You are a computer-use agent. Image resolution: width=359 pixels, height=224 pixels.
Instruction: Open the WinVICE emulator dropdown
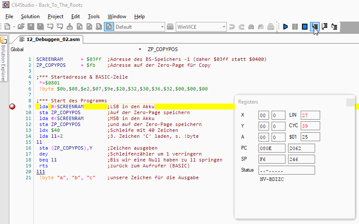pos(201,27)
